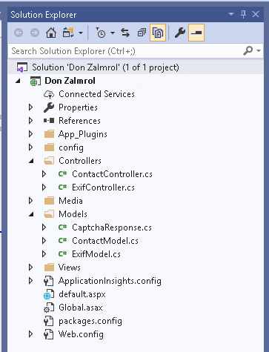Select ContactController.cs file
The width and height of the screenshot is (269, 352).
(112, 174)
